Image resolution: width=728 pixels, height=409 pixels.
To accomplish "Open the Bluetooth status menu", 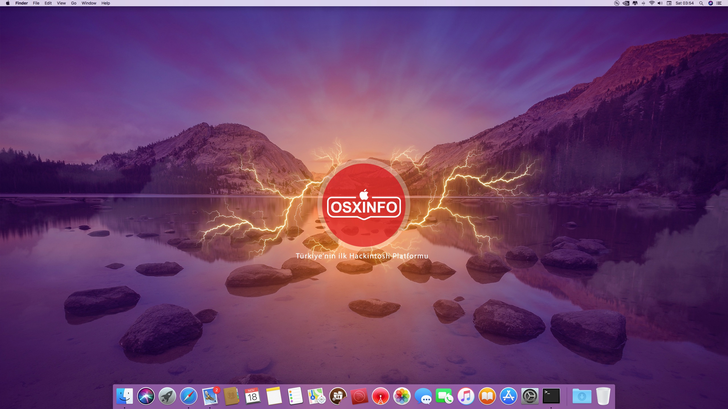I will [643, 3].
